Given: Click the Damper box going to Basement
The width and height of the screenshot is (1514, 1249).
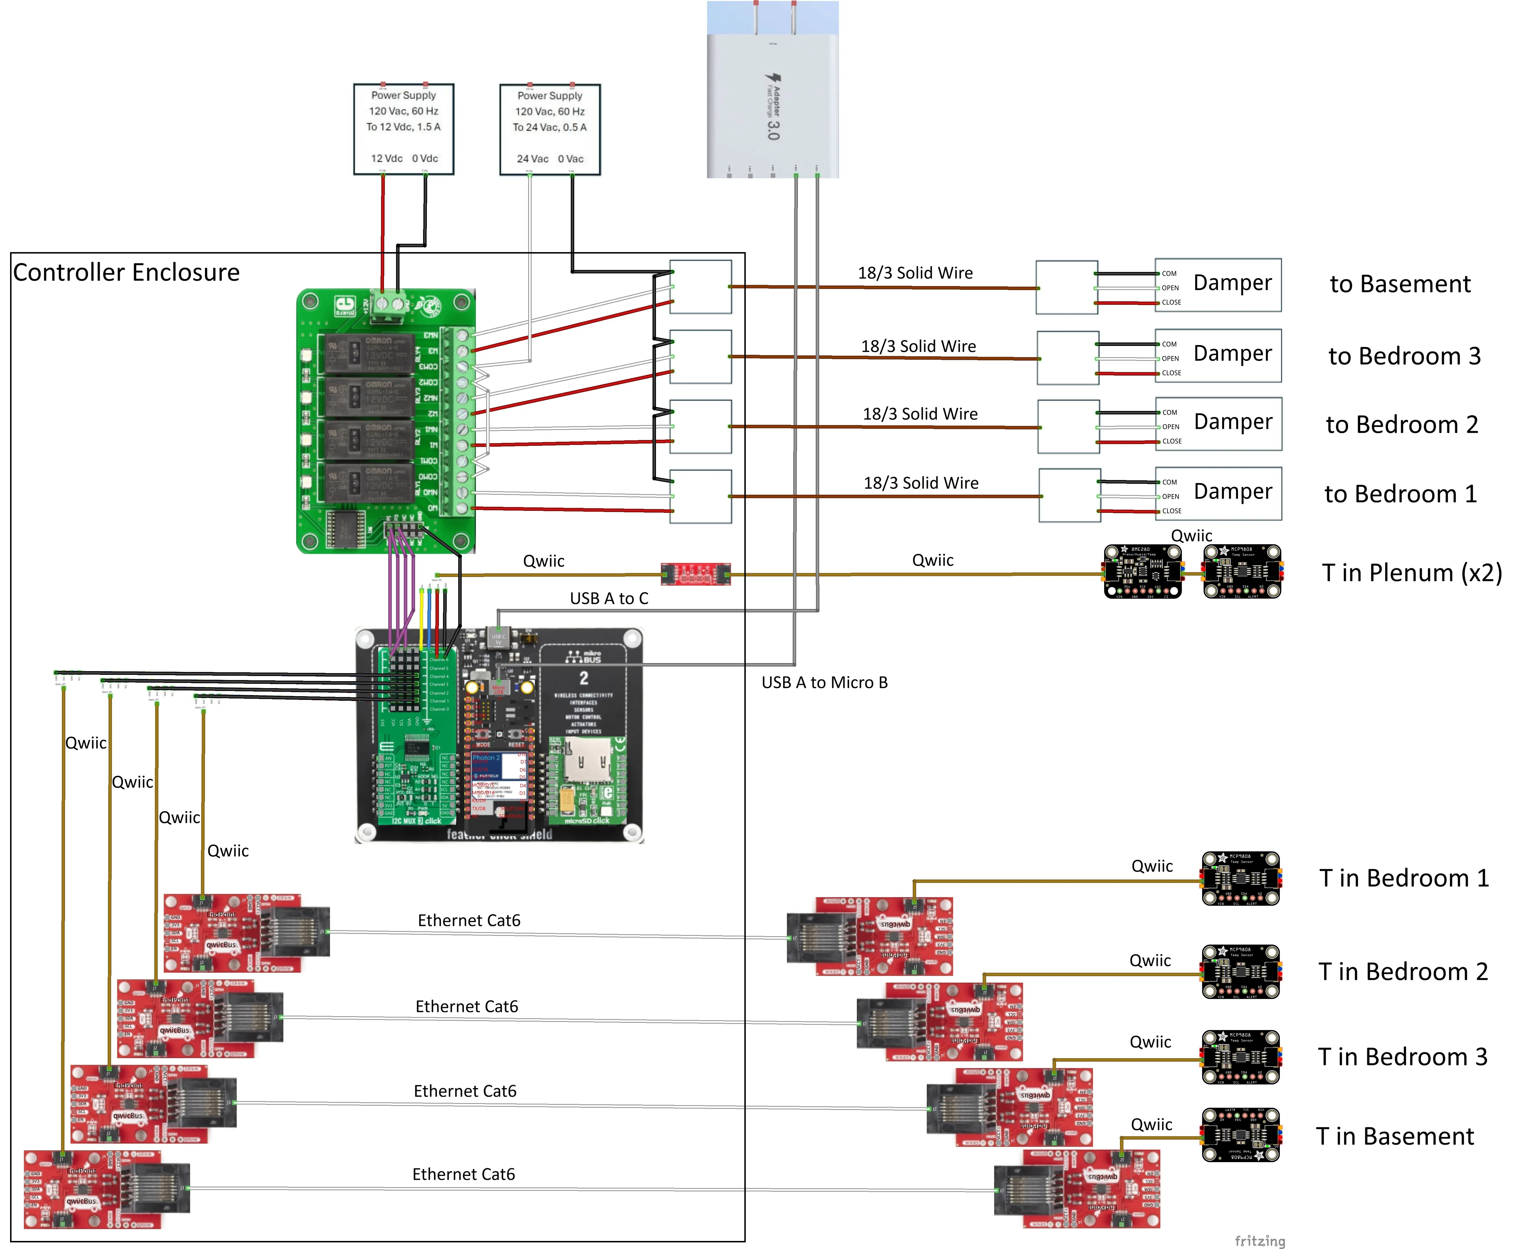Looking at the screenshot, I should 1218,285.
